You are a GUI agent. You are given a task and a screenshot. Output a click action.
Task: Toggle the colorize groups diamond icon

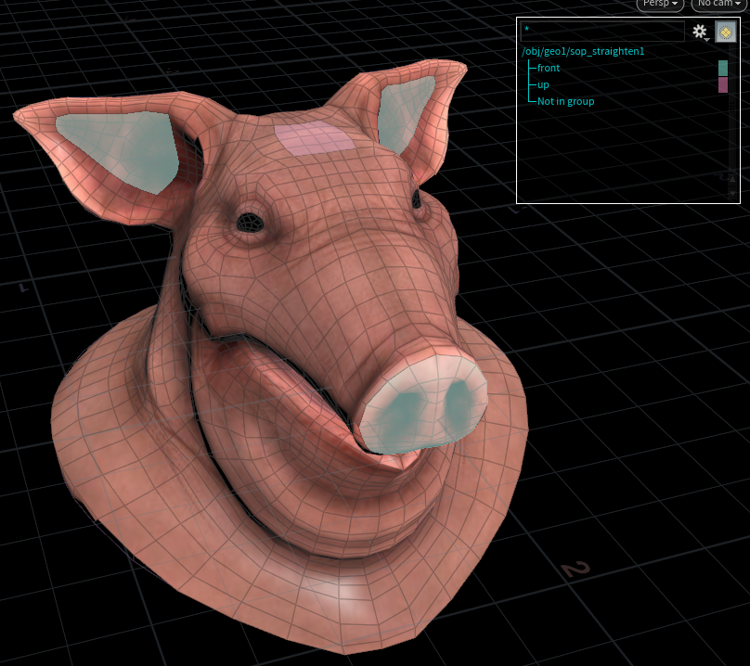coord(726,32)
